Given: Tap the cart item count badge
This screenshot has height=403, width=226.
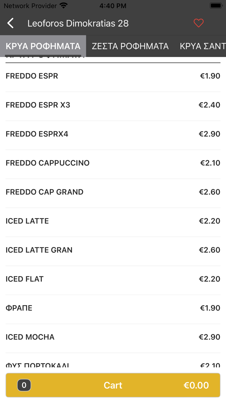Looking at the screenshot, I should coord(24,385).
